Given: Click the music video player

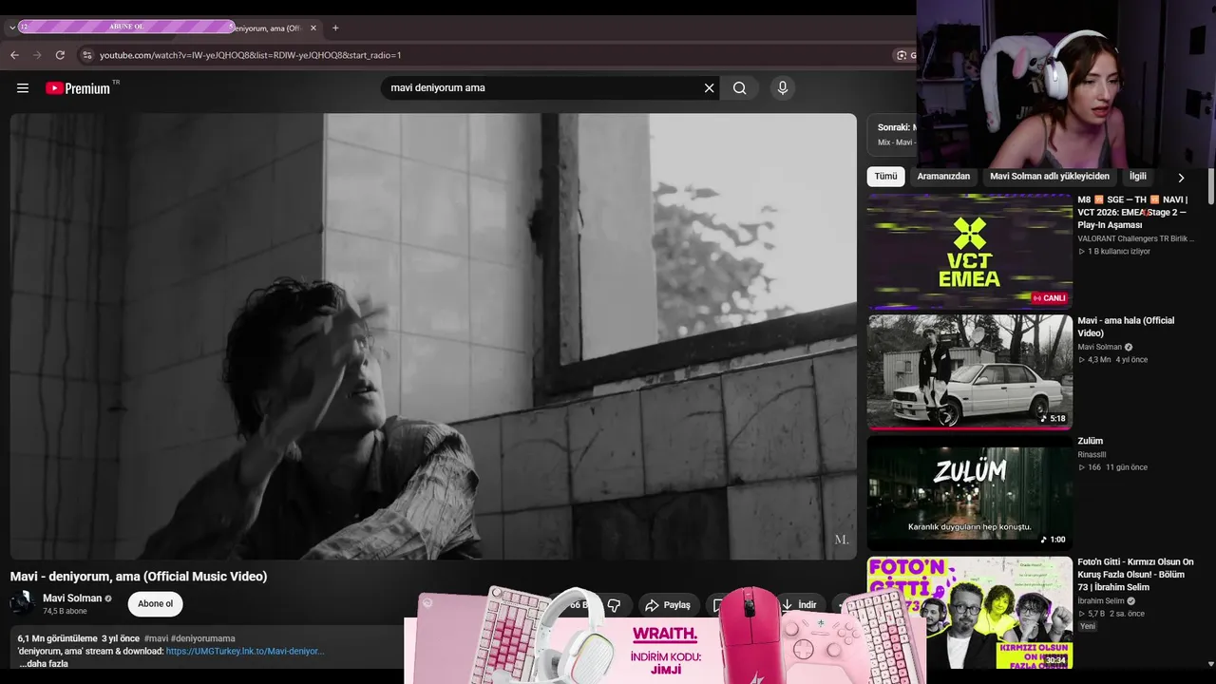Looking at the screenshot, I should pyautogui.click(x=433, y=336).
